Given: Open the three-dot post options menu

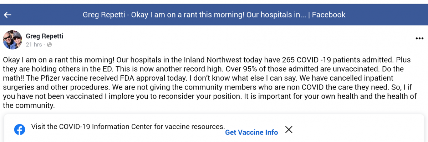Looking at the screenshot, I should (x=419, y=39).
